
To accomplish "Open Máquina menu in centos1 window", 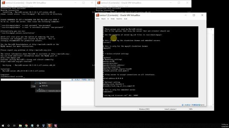I will (103, 19).
